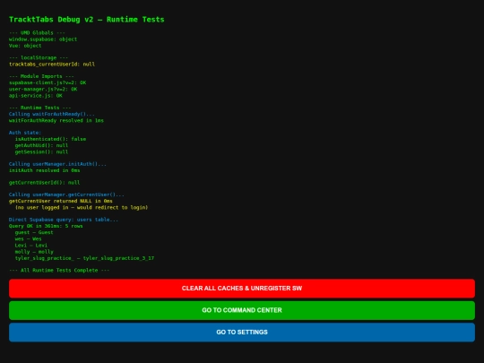Select the TracktTabs Debug v2 heading

(86, 20)
